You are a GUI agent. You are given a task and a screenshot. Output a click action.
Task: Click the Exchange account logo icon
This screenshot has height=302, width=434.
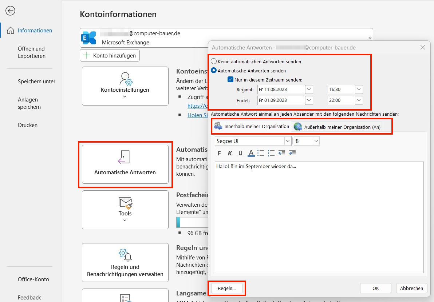(x=89, y=38)
